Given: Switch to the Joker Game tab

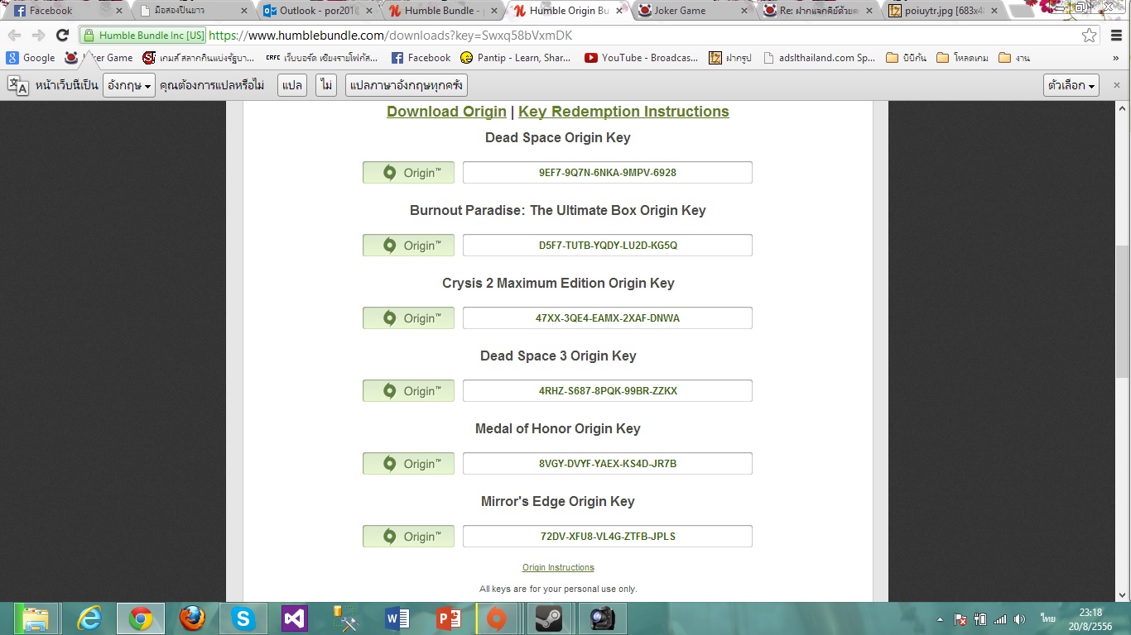Looking at the screenshot, I should coord(694,11).
